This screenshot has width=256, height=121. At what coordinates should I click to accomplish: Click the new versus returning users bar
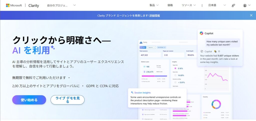pos(154,76)
